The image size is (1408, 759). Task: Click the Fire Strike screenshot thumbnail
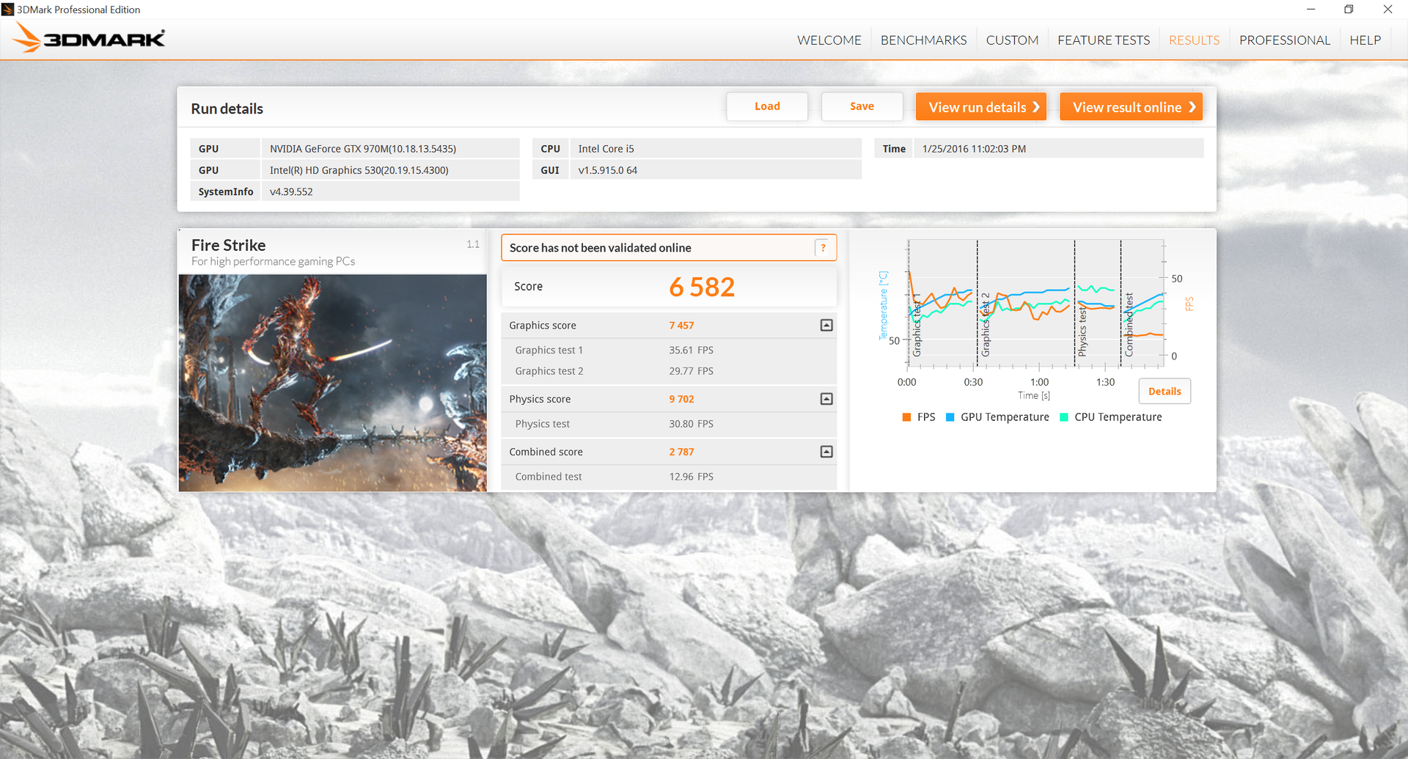point(332,383)
